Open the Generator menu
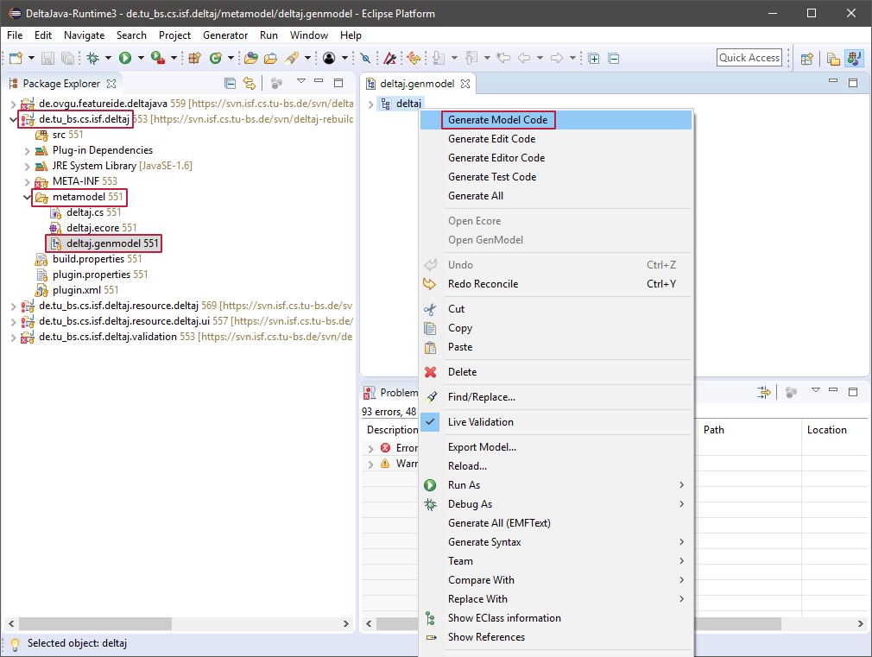Screen dimensions: 872x657 225,35
